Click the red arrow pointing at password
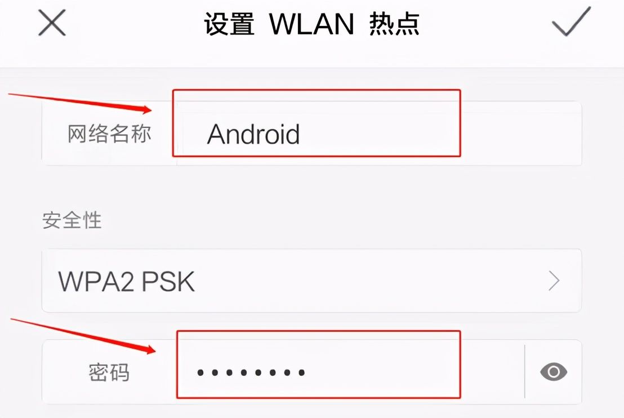 point(83,336)
